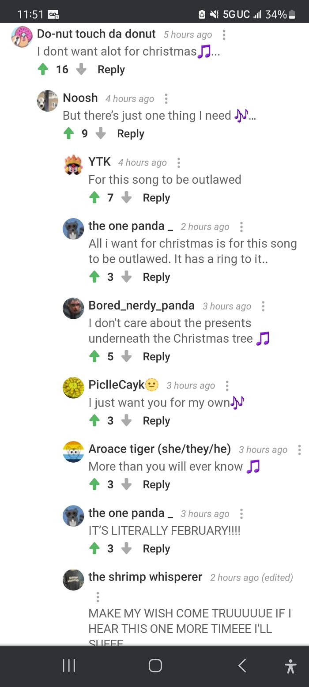This screenshot has width=309, height=687.
Task: Downvote Aroace tiger's comment
Action: [x=127, y=485]
